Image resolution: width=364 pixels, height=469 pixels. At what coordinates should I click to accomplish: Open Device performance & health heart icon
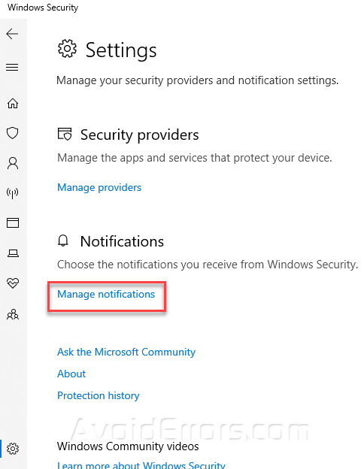pyautogui.click(x=13, y=283)
